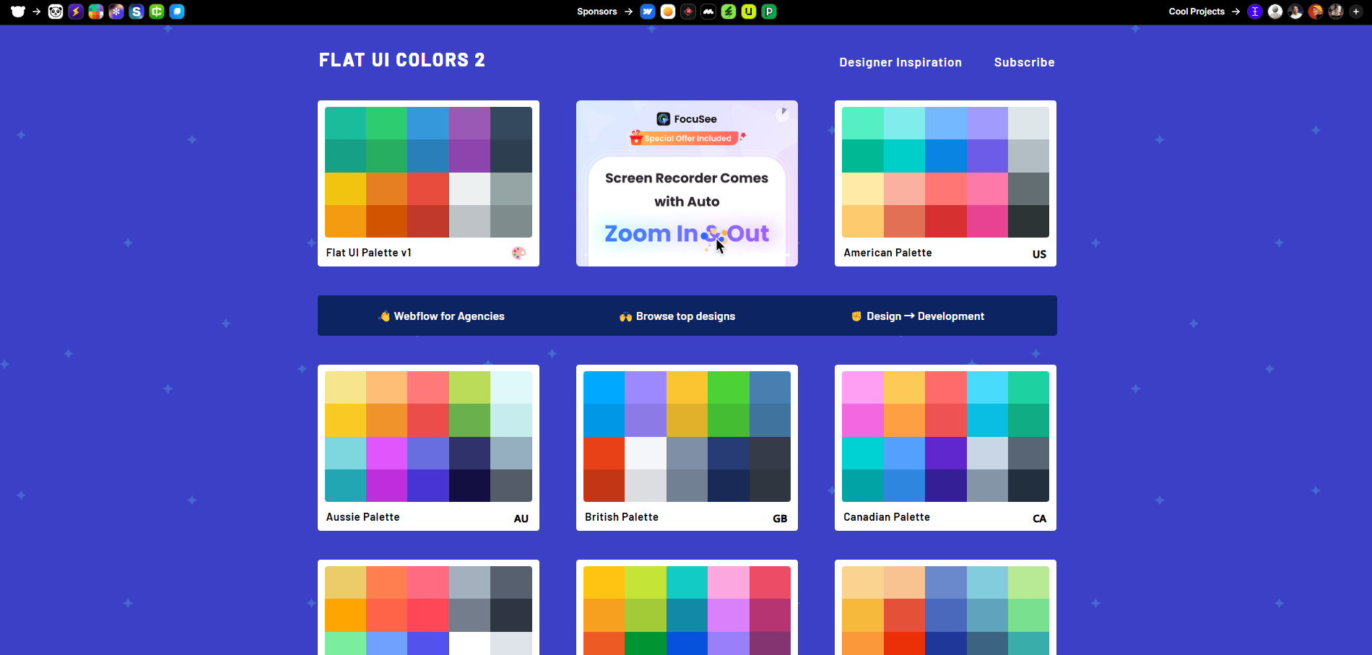Open the Designer Inspiration menu link
The image size is (1372, 655).
[x=900, y=62]
